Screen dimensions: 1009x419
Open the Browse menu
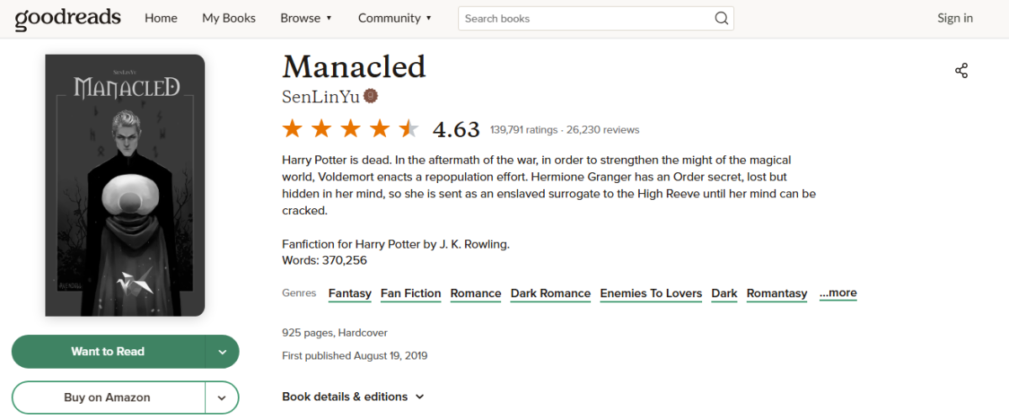pos(306,18)
